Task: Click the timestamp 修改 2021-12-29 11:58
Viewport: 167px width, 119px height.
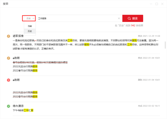Action: tap(149, 36)
